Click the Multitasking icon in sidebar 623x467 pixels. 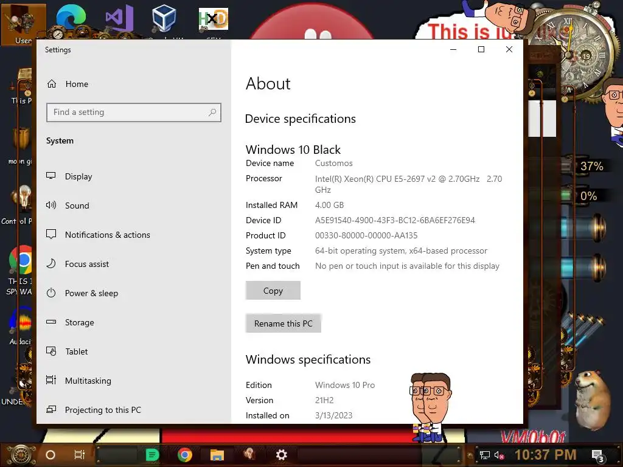point(51,381)
